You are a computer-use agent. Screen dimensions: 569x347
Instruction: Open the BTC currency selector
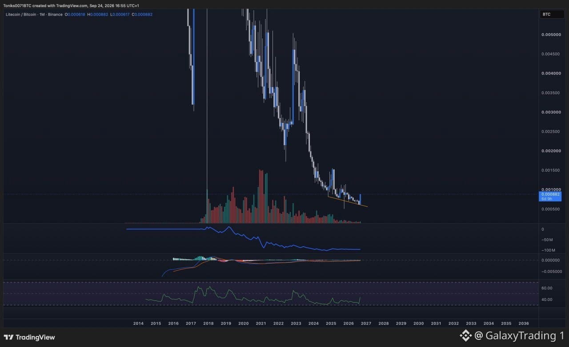[546, 14]
